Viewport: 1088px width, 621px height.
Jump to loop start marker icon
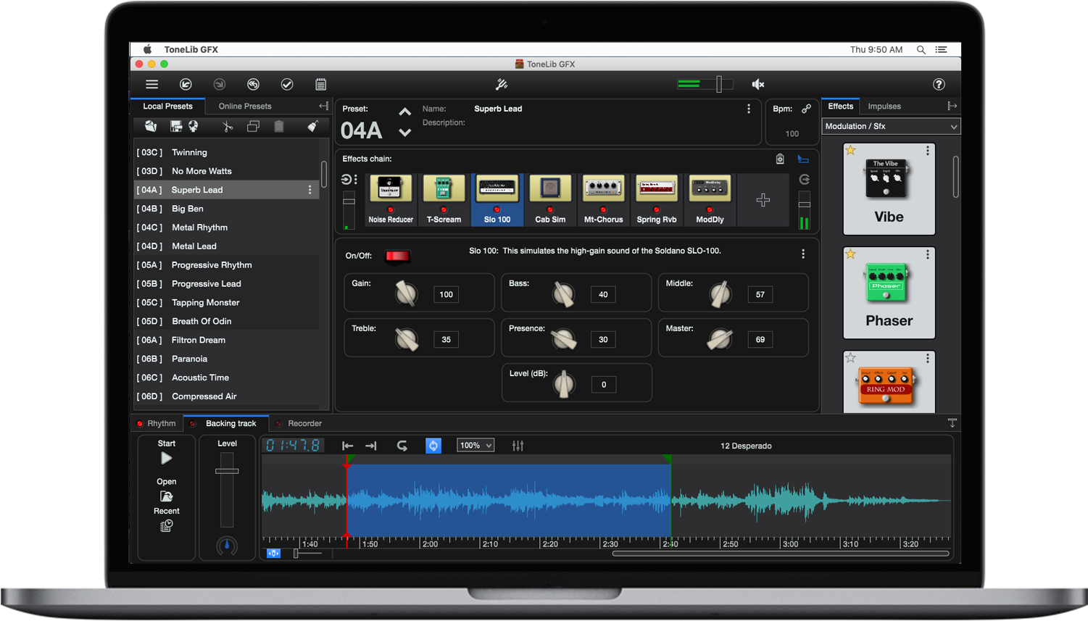[348, 446]
